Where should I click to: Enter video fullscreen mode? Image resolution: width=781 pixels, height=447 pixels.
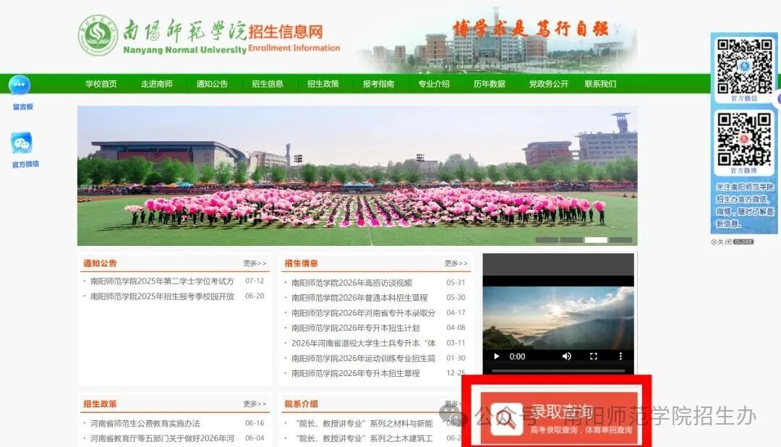pos(593,357)
